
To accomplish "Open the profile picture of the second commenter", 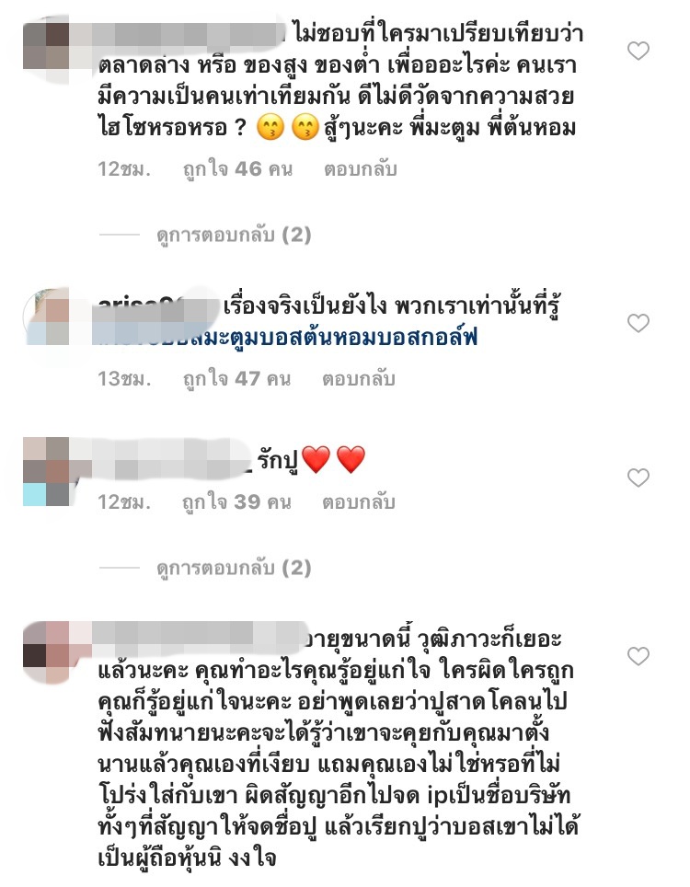I will [x=46, y=317].
